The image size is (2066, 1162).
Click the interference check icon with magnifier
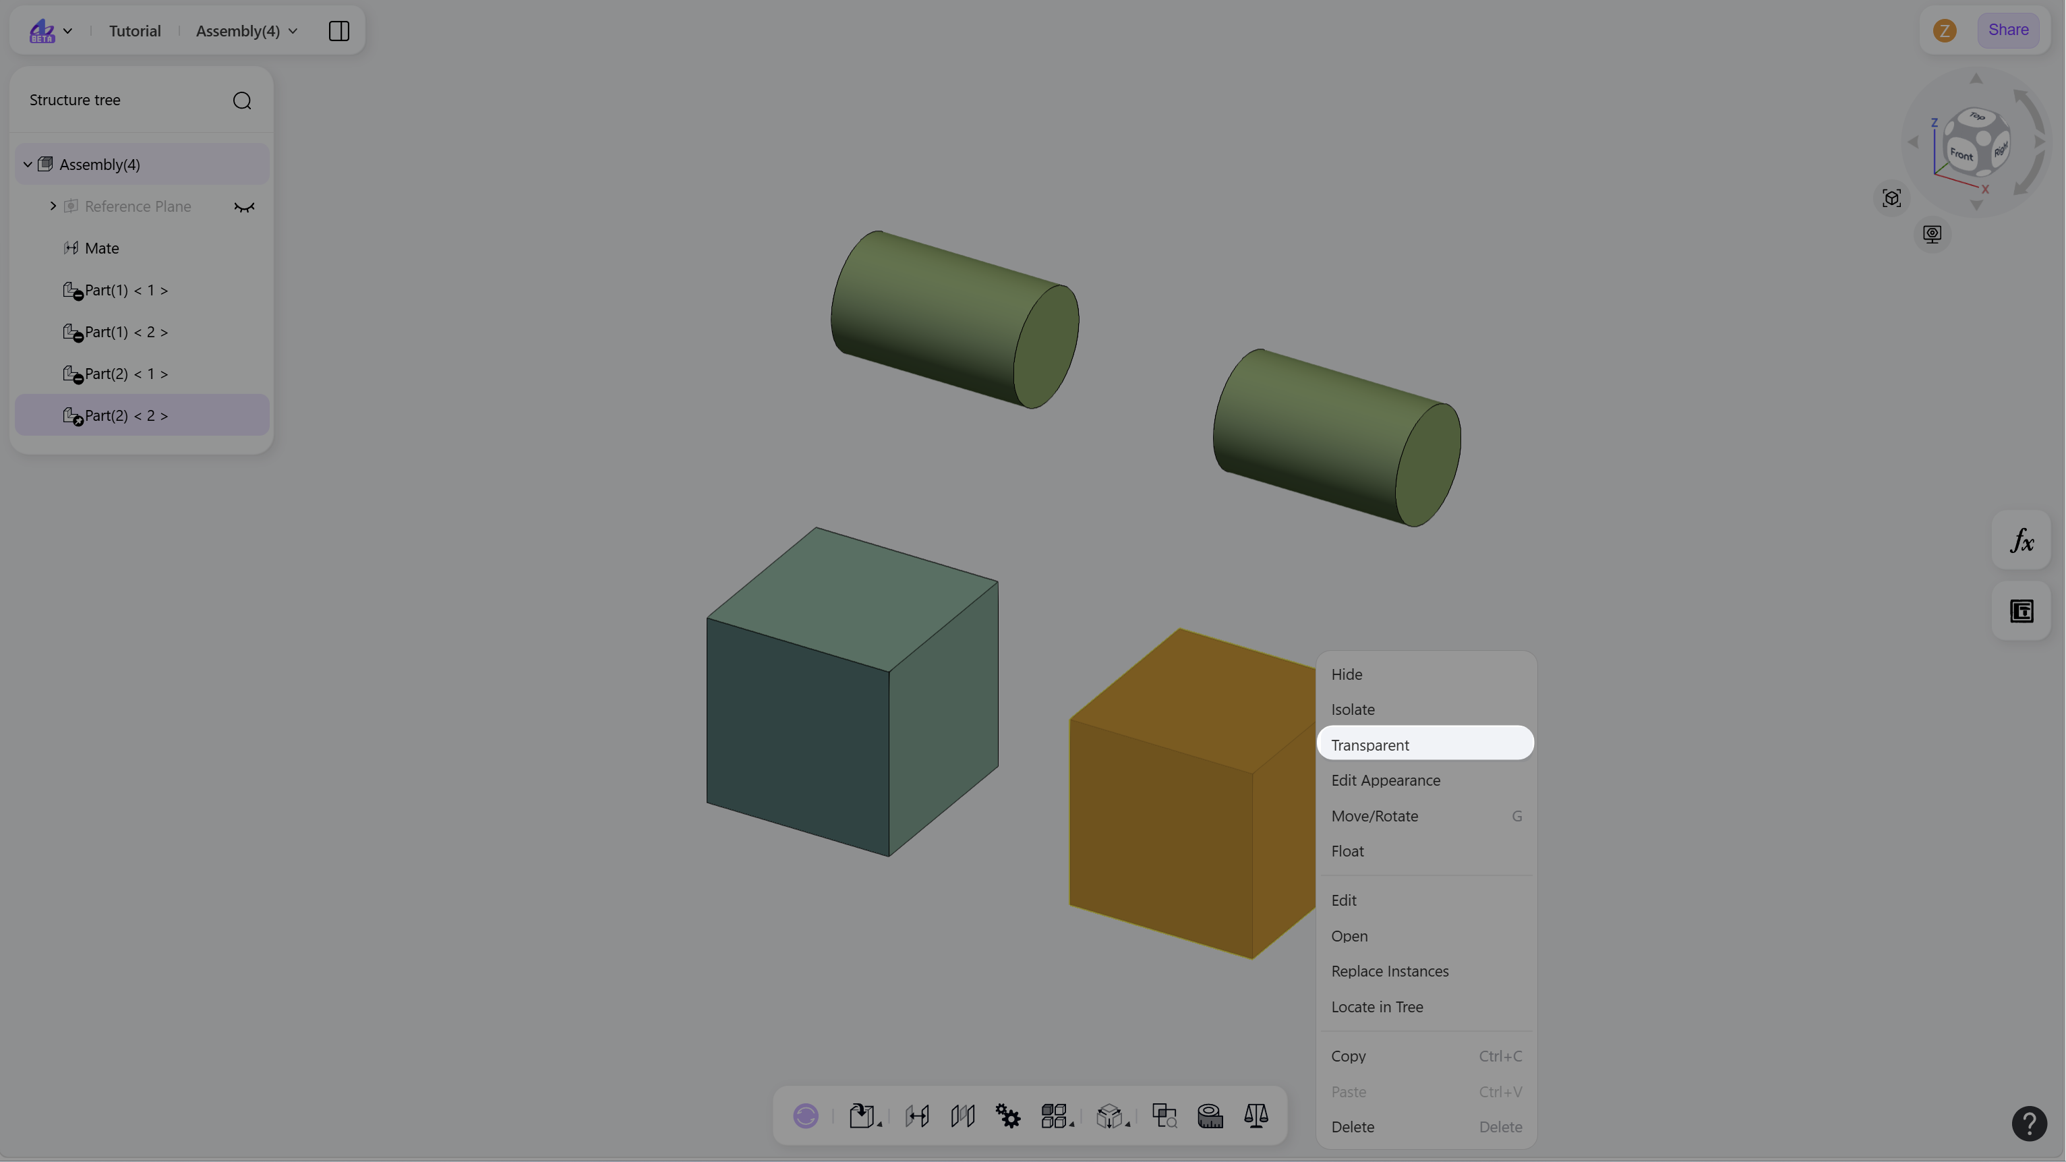pyautogui.click(x=1164, y=1115)
